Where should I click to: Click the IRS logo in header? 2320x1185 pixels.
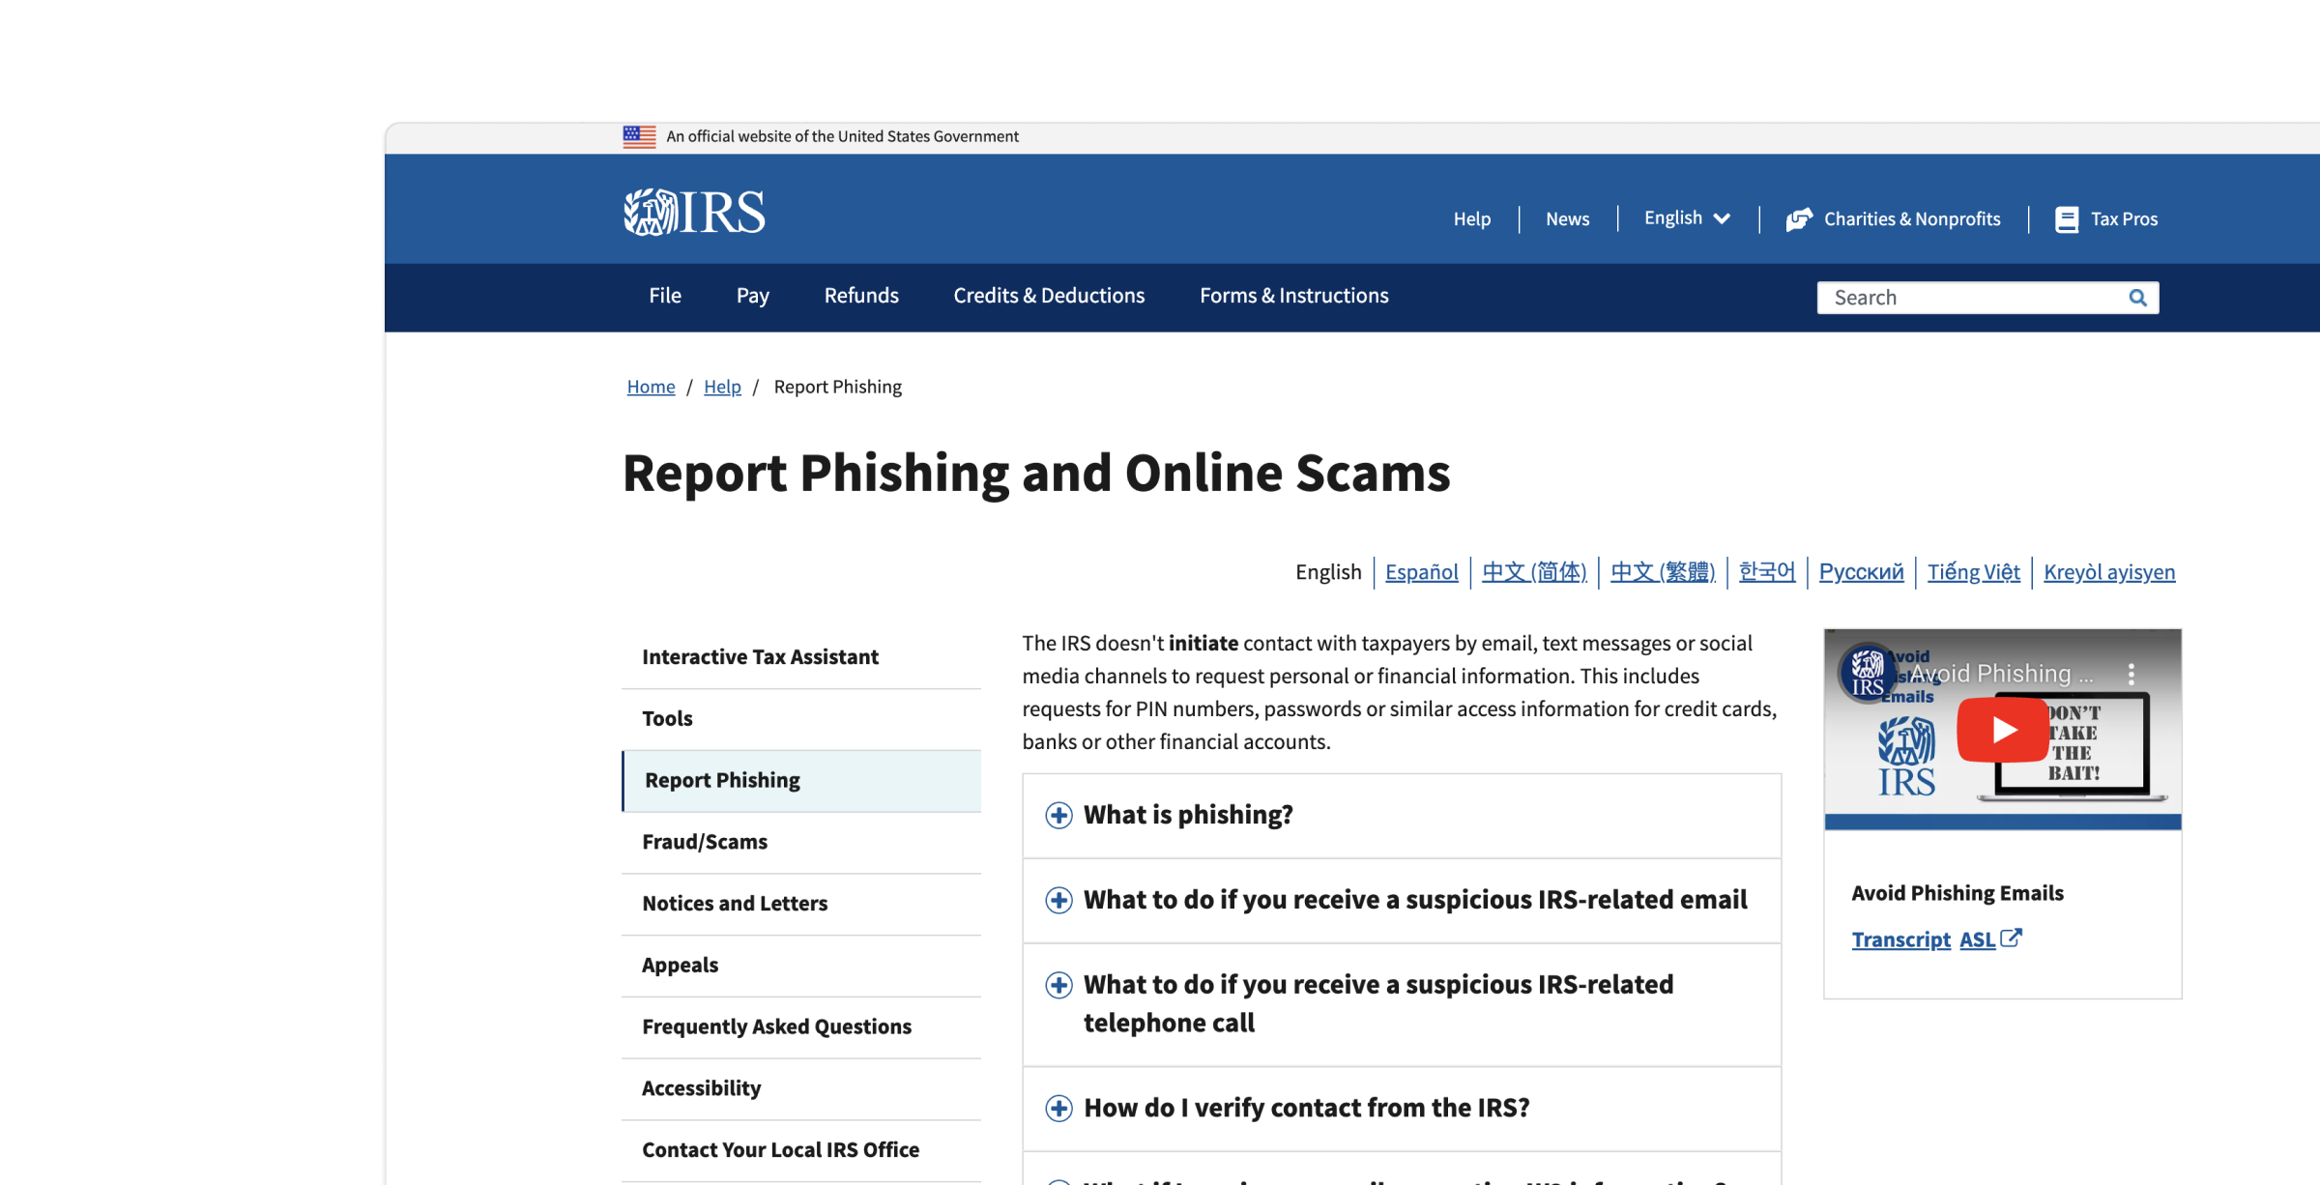pos(694,213)
